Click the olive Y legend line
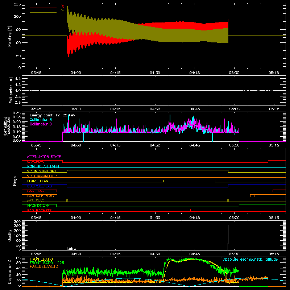 (x=43, y=13)
